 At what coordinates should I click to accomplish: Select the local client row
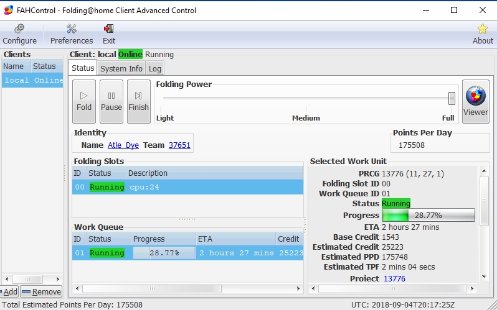(32, 80)
